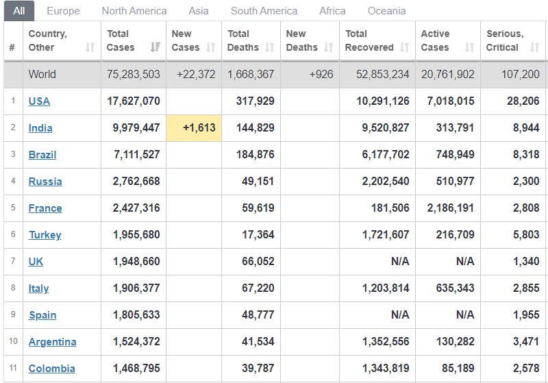Switch to the Europe tab
548x383 pixels.
[x=63, y=11]
